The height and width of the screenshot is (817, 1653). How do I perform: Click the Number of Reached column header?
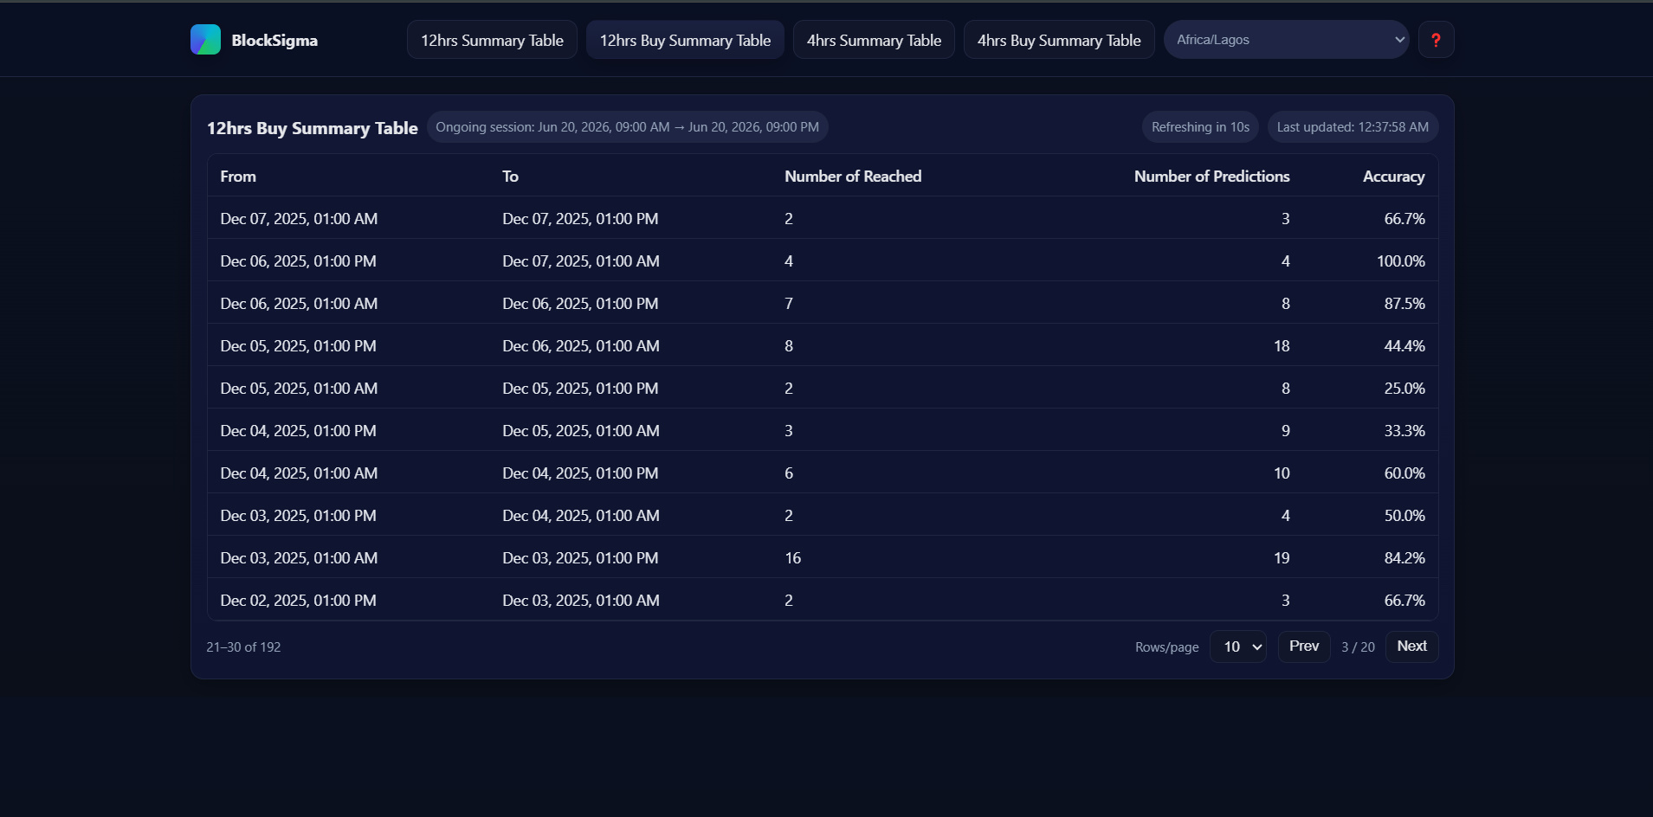coord(853,177)
